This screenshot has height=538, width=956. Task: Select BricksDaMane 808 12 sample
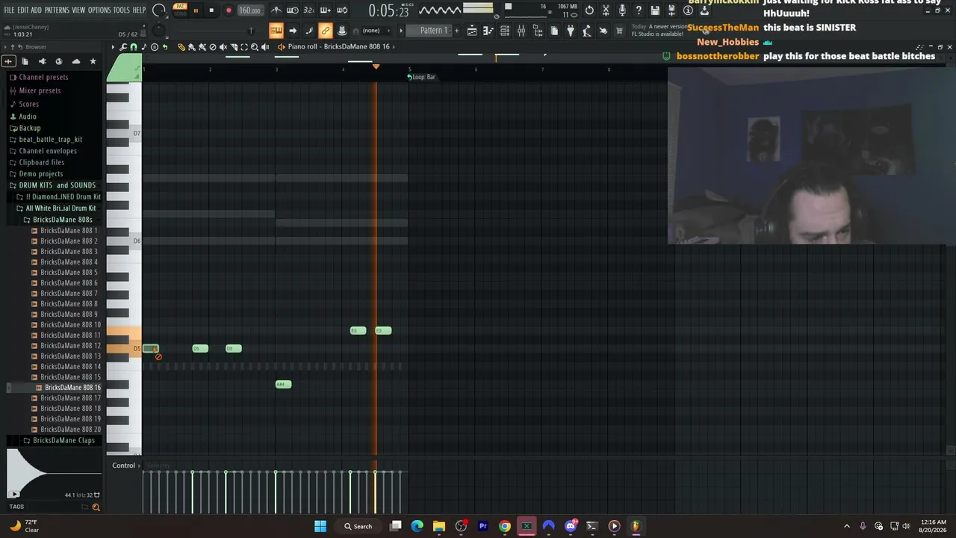pos(70,346)
